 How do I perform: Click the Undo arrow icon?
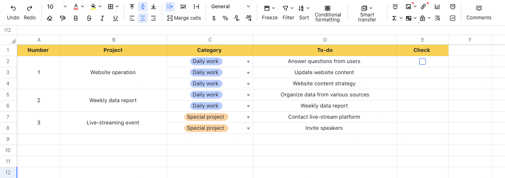click(13, 8)
